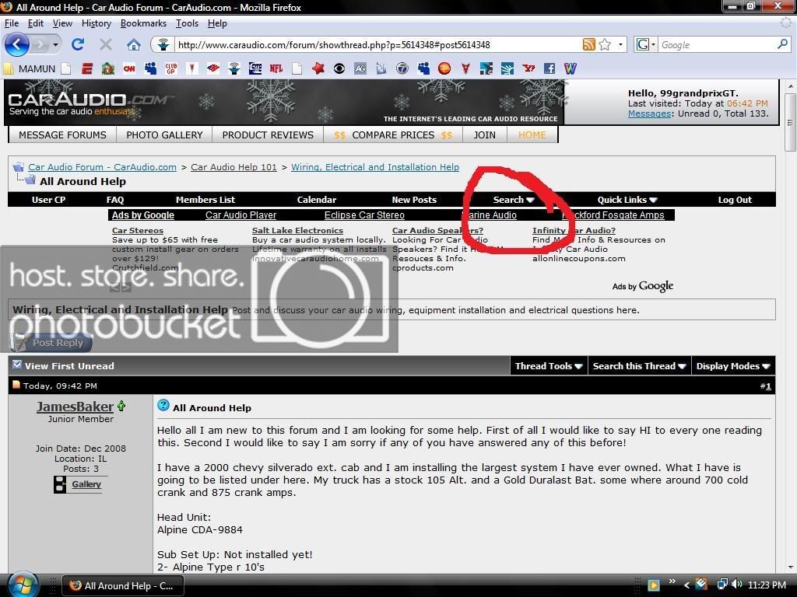This screenshot has height=597, width=797.
Task: Switch to the PRODUCT REVIEWS tab
Action: [x=268, y=134]
